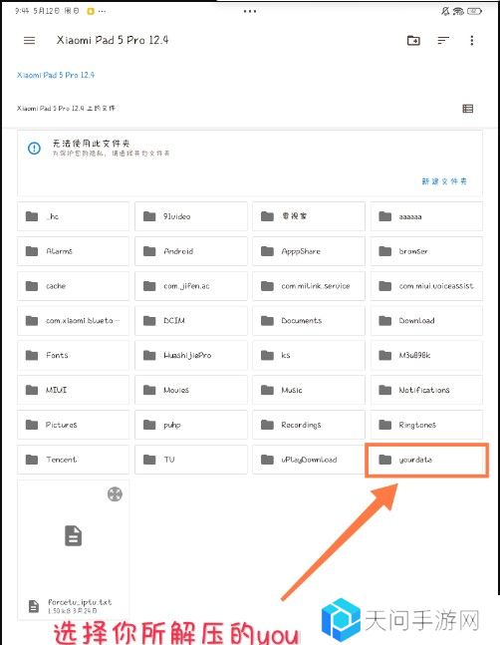
Task: Open the Pictures folder
Action: [73, 425]
